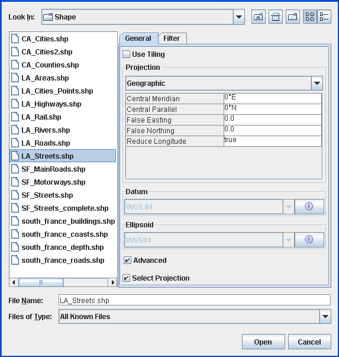The image size is (339, 357).
Task: Click the file list horizontal scrollbar thumb
Action: click(41, 282)
